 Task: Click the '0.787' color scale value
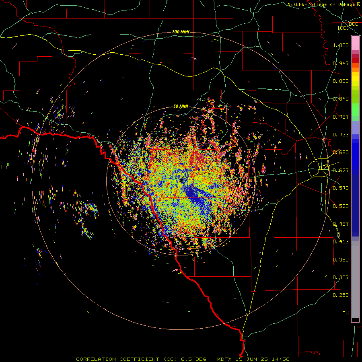(341, 117)
